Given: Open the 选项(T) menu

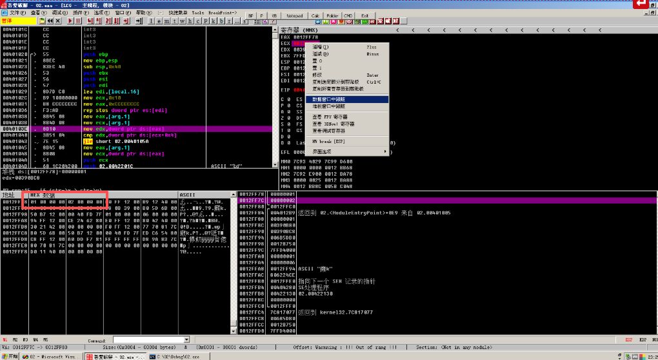Looking at the screenshot, I should 101,13.
